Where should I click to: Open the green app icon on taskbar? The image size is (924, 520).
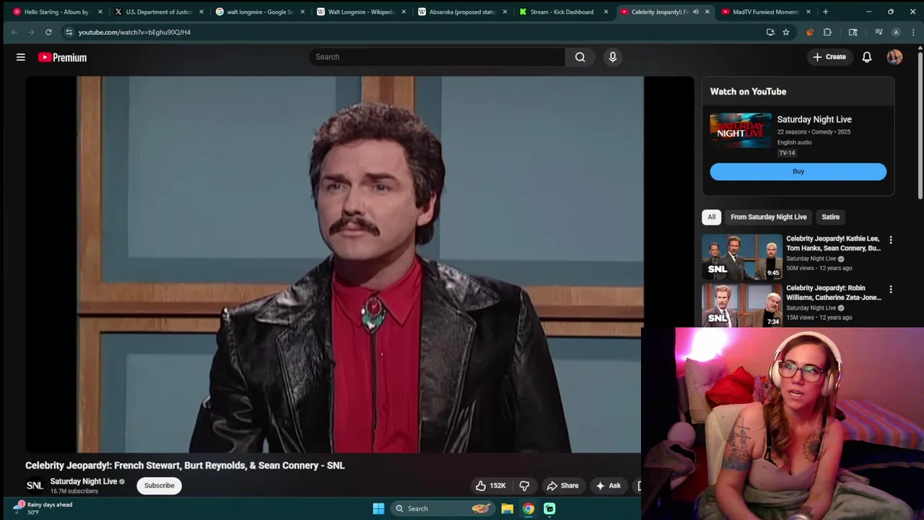point(549,508)
